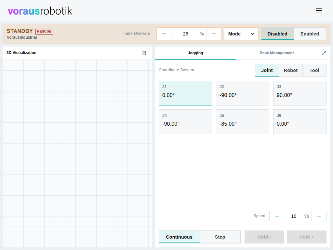
Task: Select joint J6 card
Action: [300, 122]
